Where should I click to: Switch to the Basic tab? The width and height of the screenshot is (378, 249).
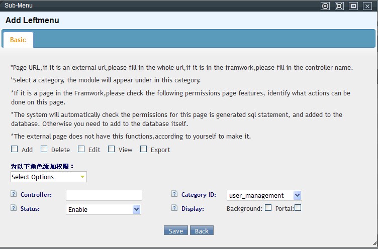(x=18, y=40)
